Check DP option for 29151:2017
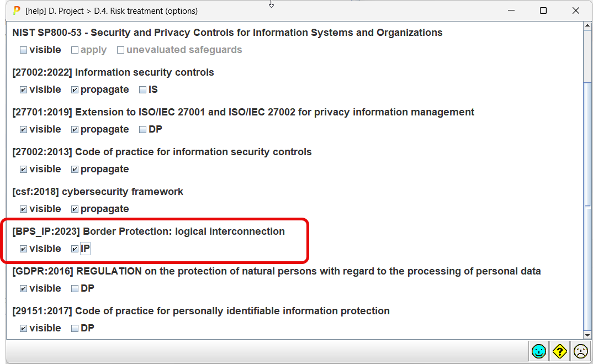Image resolution: width=593 pixels, height=364 pixels. pyautogui.click(x=75, y=329)
